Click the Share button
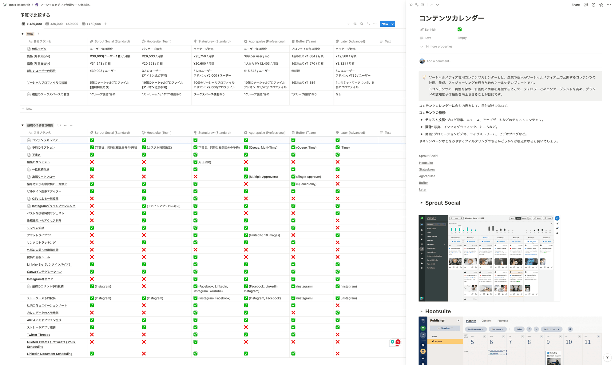615x365 pixels. click(x=575, y=5)
